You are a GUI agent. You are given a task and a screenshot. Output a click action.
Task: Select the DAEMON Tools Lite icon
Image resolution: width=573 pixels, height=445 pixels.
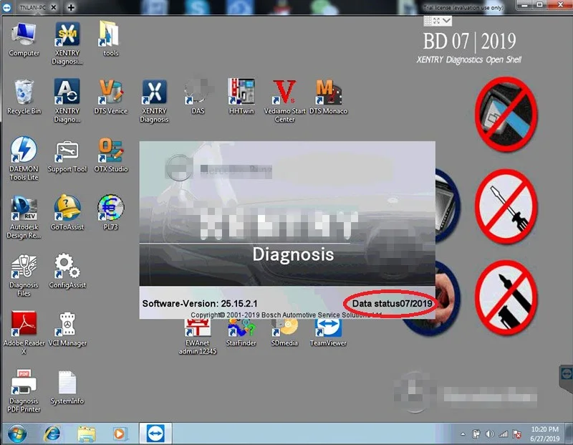click(x=24, y=158)
